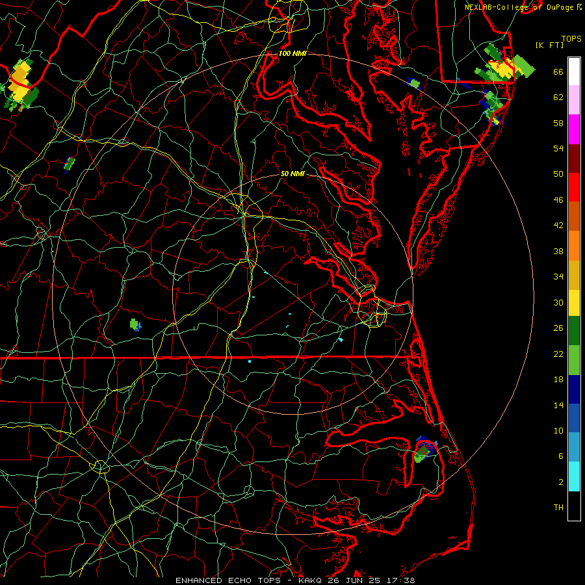This screenshot has height=585, width=585.
Task: Click the "54" scale label
Action: pos(558,148)
